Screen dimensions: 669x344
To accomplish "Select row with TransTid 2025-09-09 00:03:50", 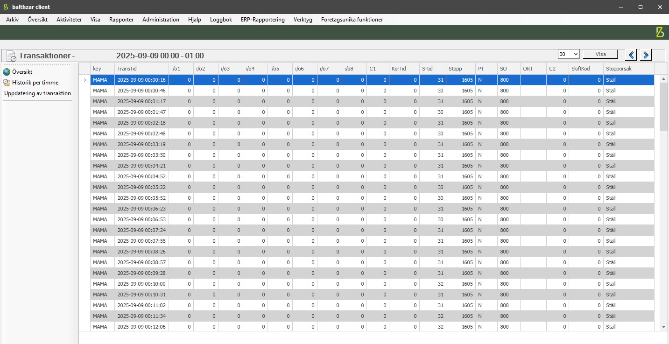I will [x=372, y=155].
